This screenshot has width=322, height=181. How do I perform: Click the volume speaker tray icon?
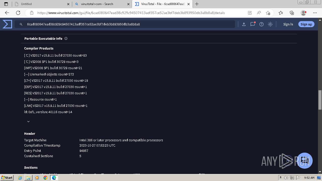coord(286,178)
